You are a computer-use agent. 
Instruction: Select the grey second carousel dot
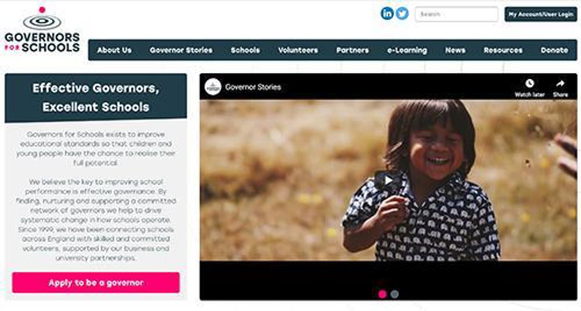pyautogui.click(x=395, y=294)
